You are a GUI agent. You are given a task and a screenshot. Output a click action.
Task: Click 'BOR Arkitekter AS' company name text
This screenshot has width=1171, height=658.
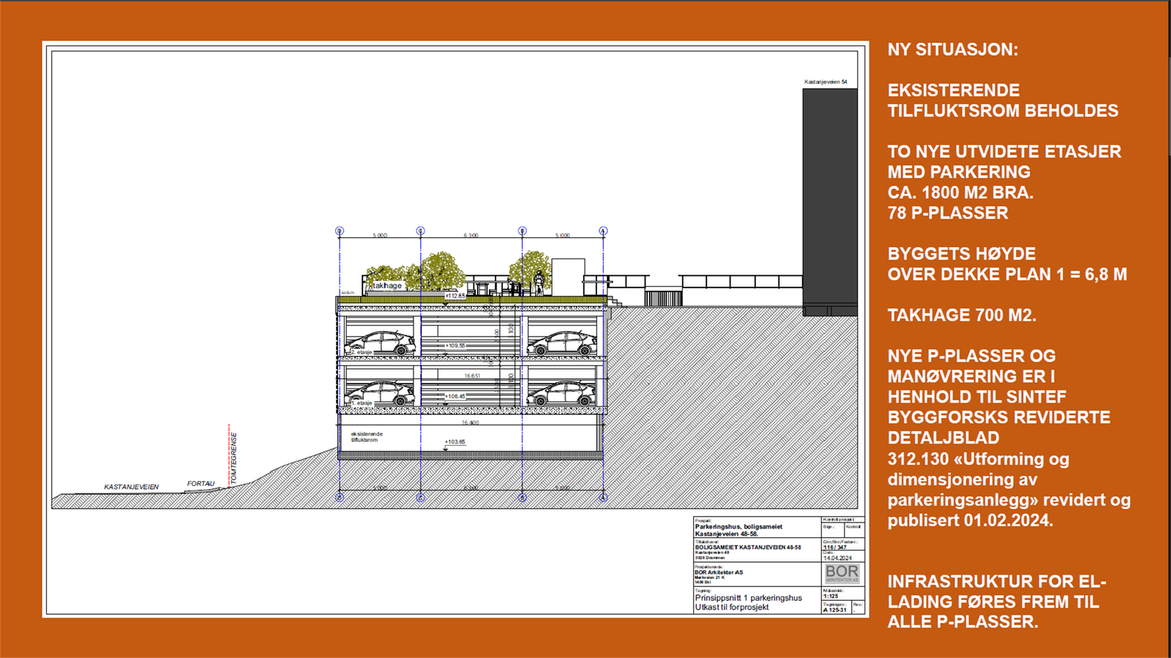(719, 572)
